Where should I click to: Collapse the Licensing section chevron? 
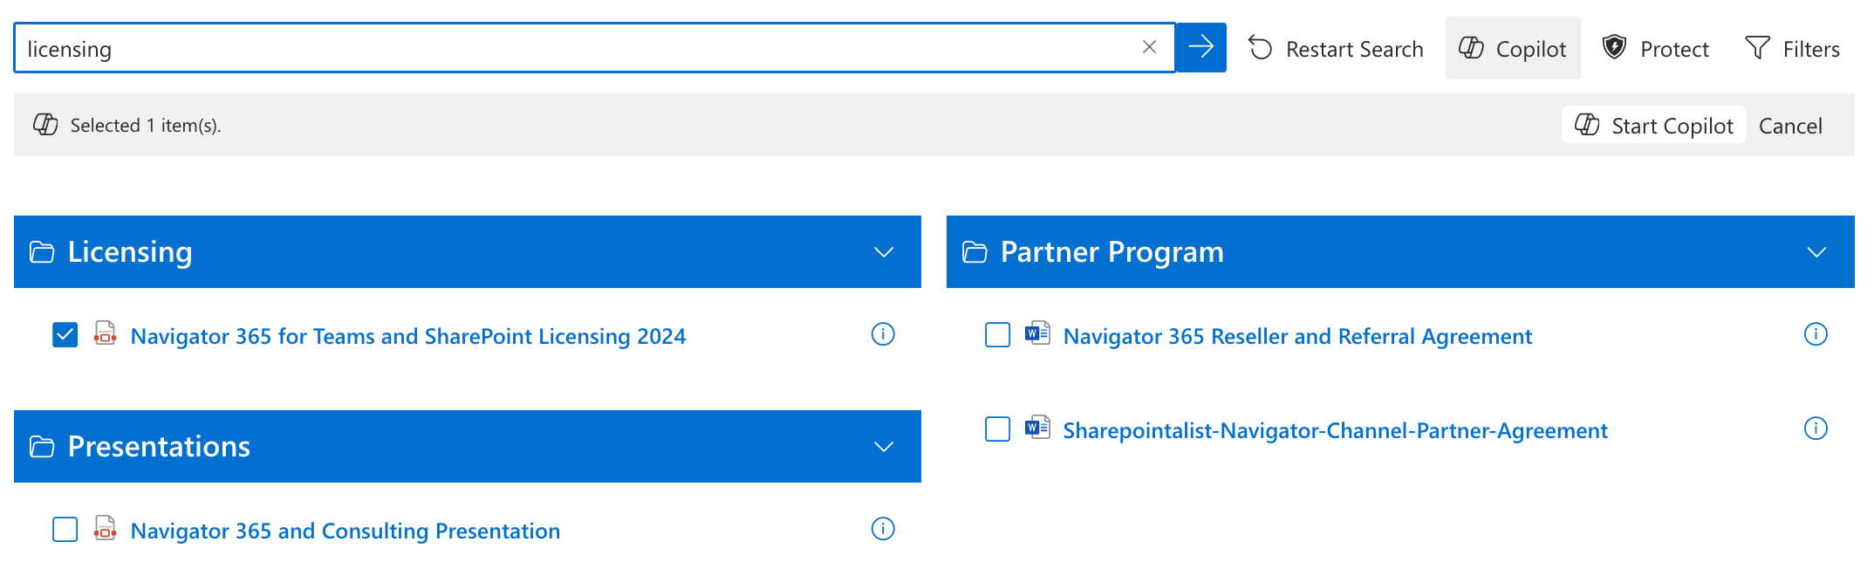pyautogui.click(x=884, y=252)
